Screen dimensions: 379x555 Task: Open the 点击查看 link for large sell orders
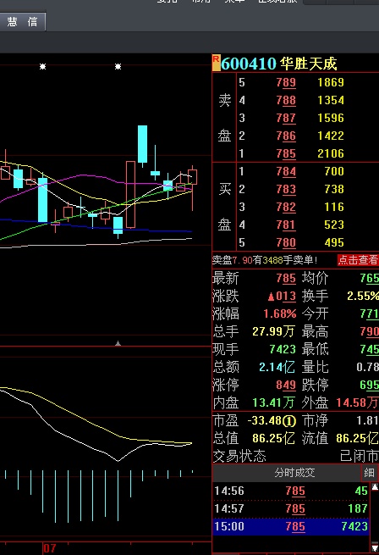[x=358, y=260]
